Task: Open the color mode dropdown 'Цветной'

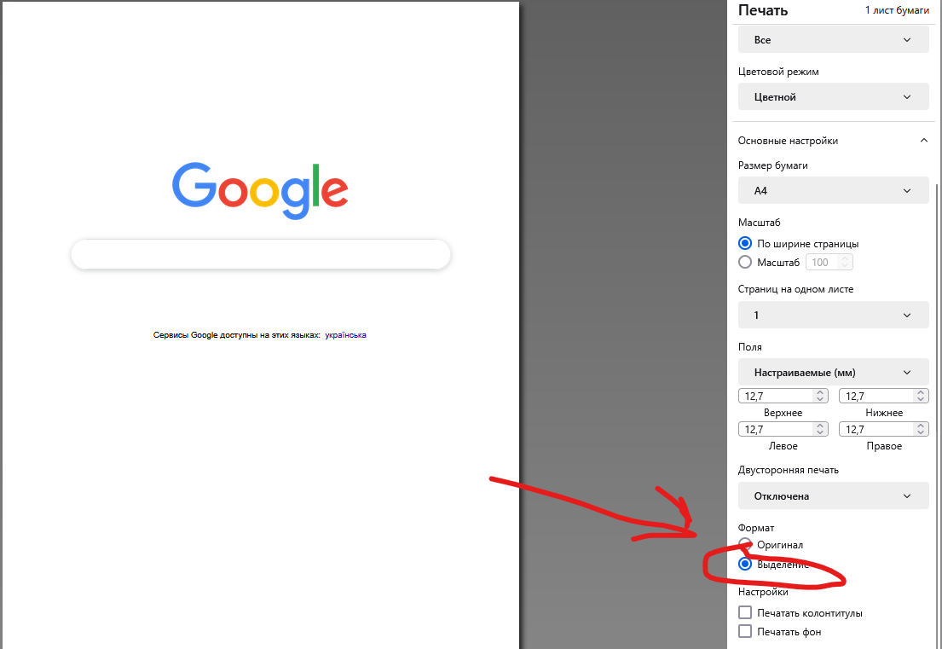Action: [833, 97]
